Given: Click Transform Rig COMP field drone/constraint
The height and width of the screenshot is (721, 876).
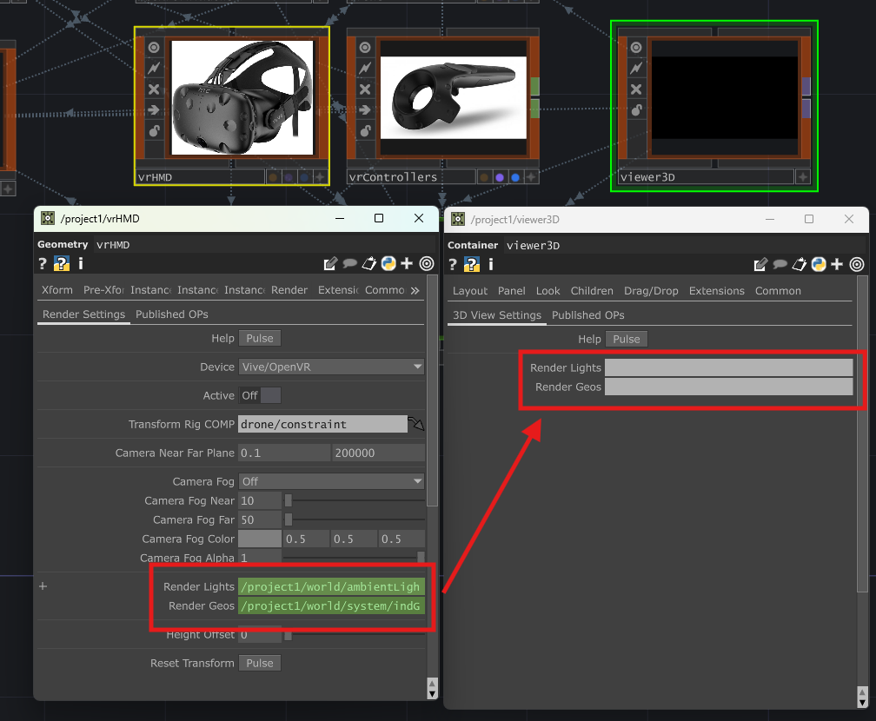Looking at the screenshot, I should tap(322, 424).
